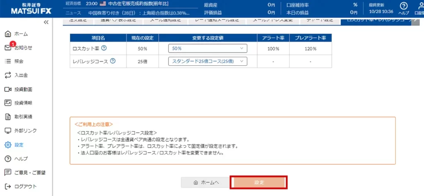
Task: Open 外部リンク external links
Action: tap(21, 131)
